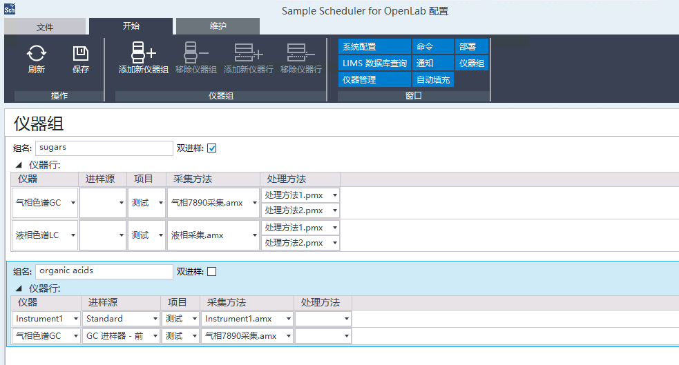This screenshot has height=365, width=679.
Task: Open the 仪器组 window button
Action: [472, 63]
